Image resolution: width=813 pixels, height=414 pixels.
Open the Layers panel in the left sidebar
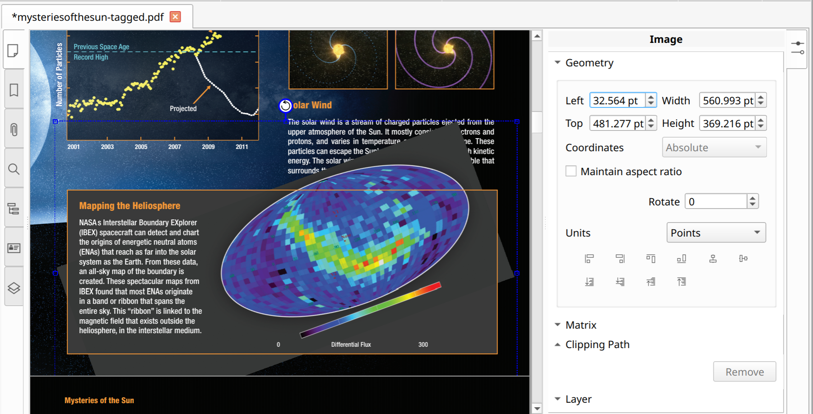(x=14, y=288)
